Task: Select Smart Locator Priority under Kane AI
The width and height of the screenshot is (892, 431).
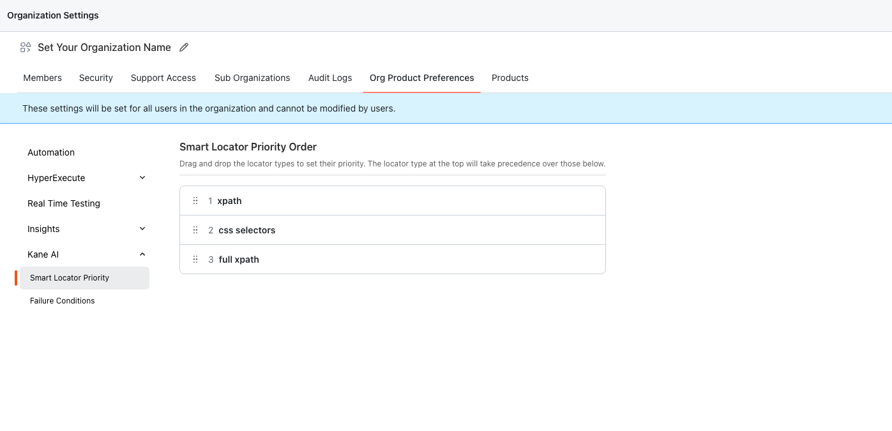Action: 69,278
